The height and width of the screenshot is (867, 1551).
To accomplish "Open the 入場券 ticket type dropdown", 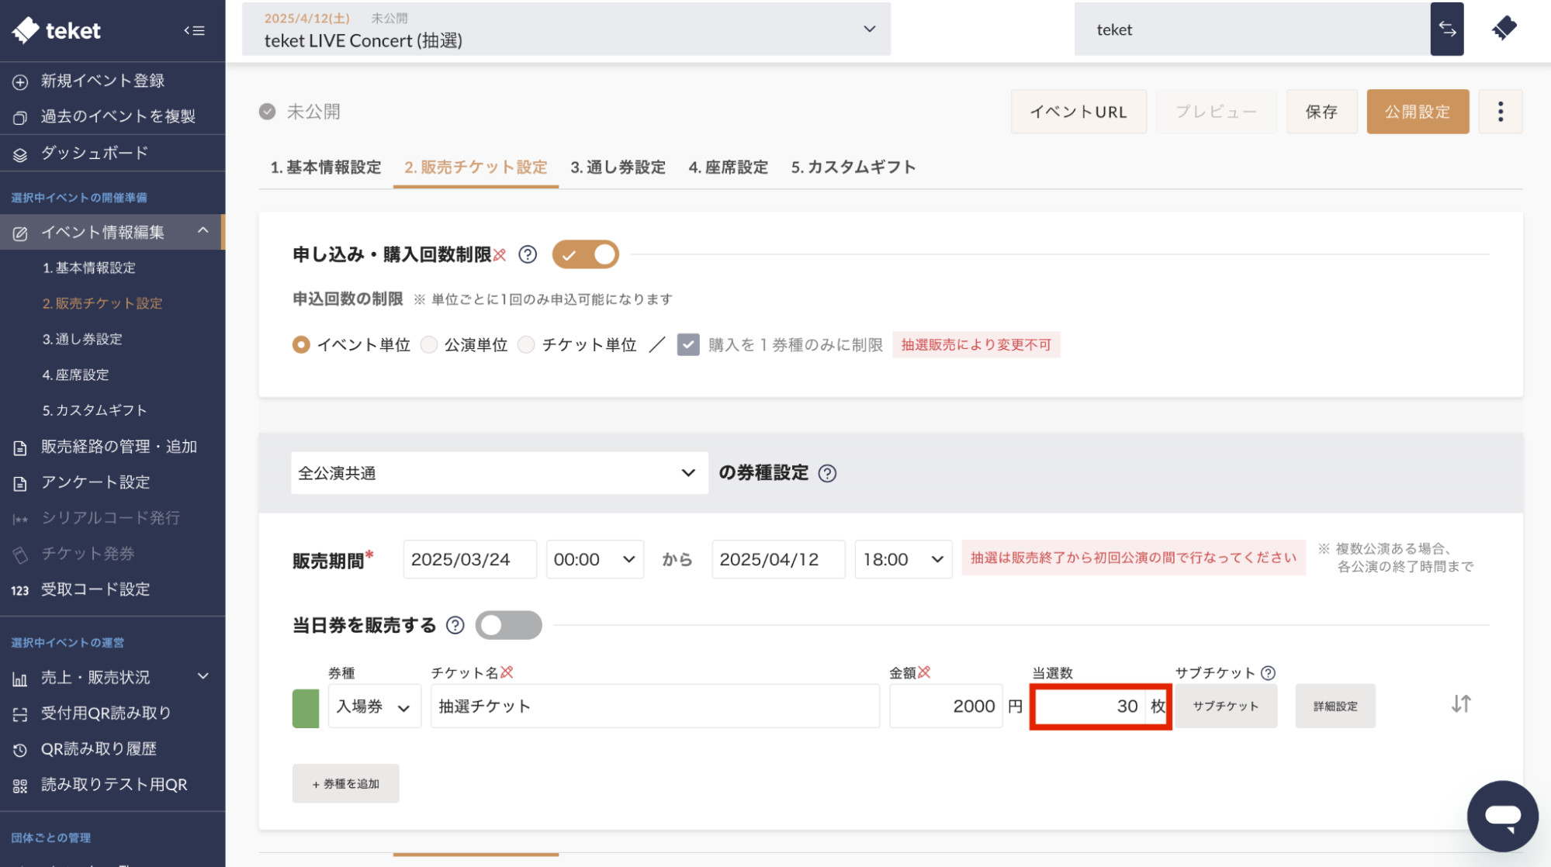I will coord(375,706).
